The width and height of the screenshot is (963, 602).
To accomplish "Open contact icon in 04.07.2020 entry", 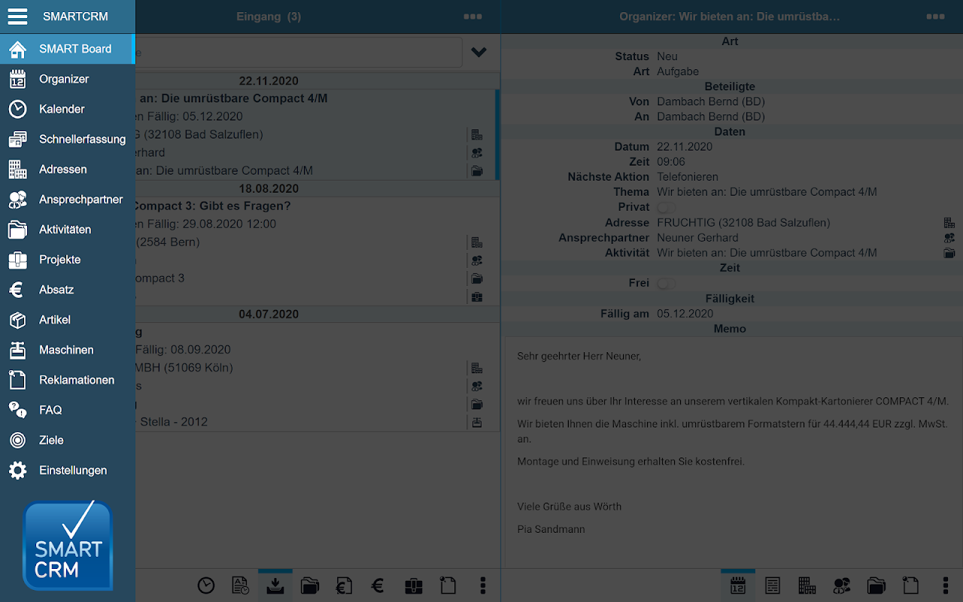I will tap(477, 386).
